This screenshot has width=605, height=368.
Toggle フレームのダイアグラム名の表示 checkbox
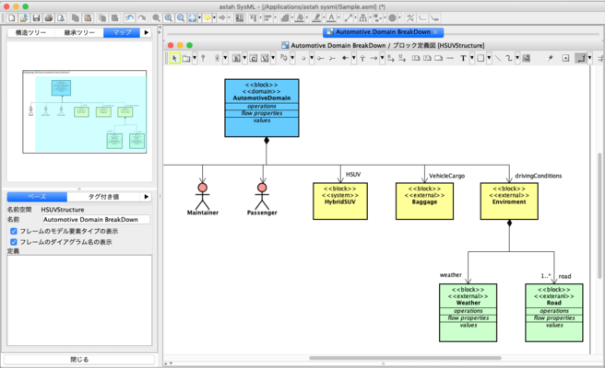point(14,242)
